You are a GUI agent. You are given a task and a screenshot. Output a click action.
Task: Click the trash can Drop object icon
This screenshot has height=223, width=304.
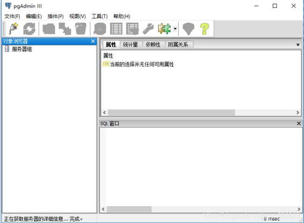click(x=80, y=29)
